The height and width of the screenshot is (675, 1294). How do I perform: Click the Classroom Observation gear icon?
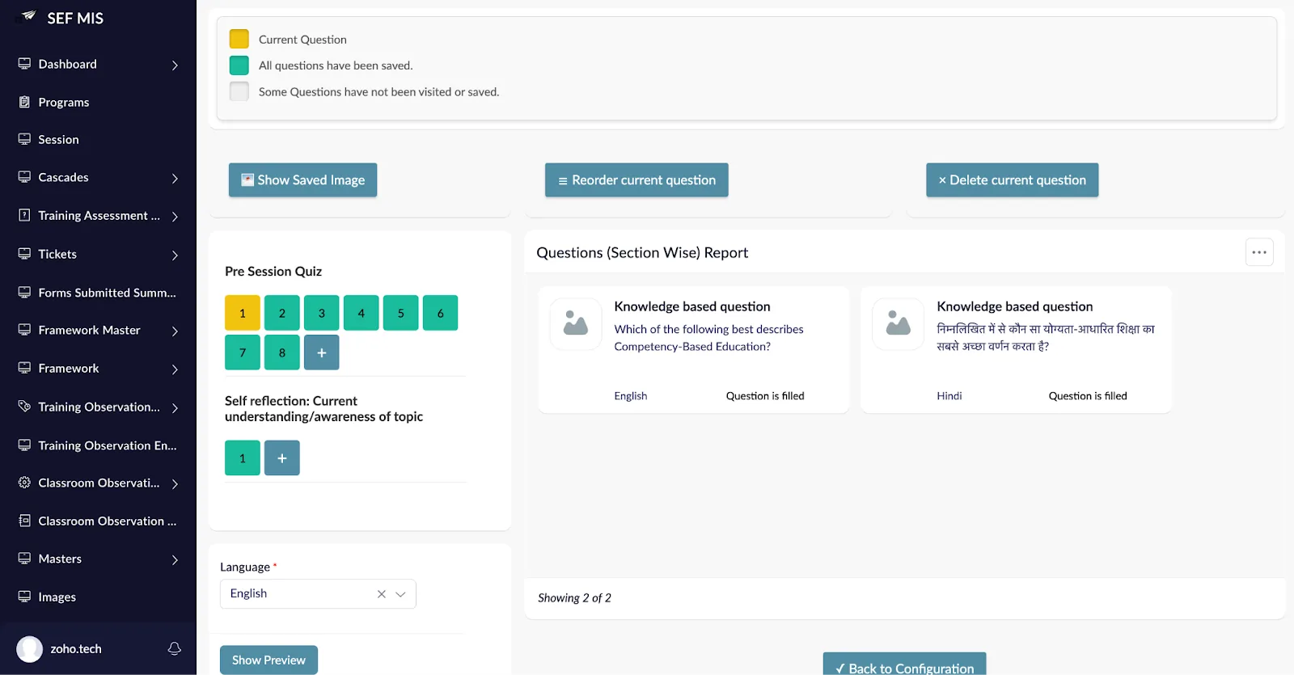tap(24, 483)
